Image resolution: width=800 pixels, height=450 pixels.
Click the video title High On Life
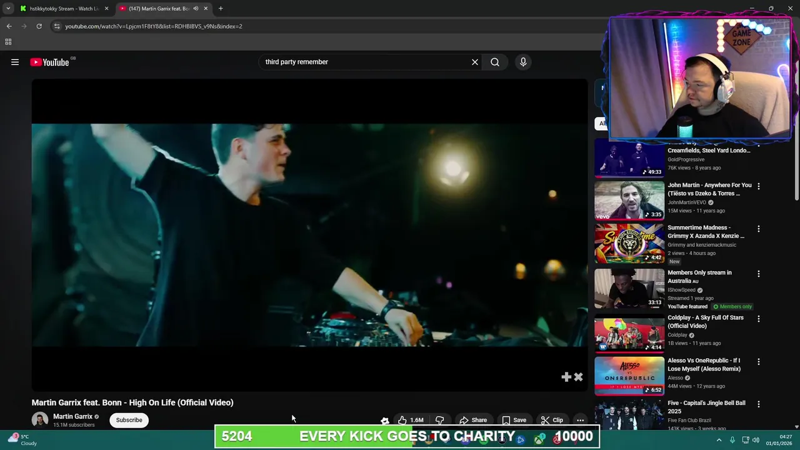click(x=132, y=402)
